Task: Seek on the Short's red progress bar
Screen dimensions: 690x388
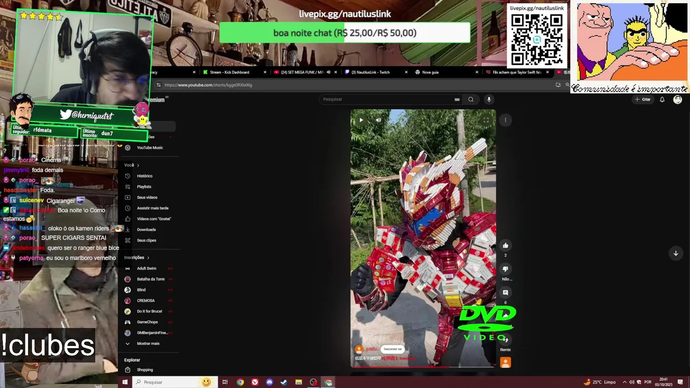Action: point(423,367)
